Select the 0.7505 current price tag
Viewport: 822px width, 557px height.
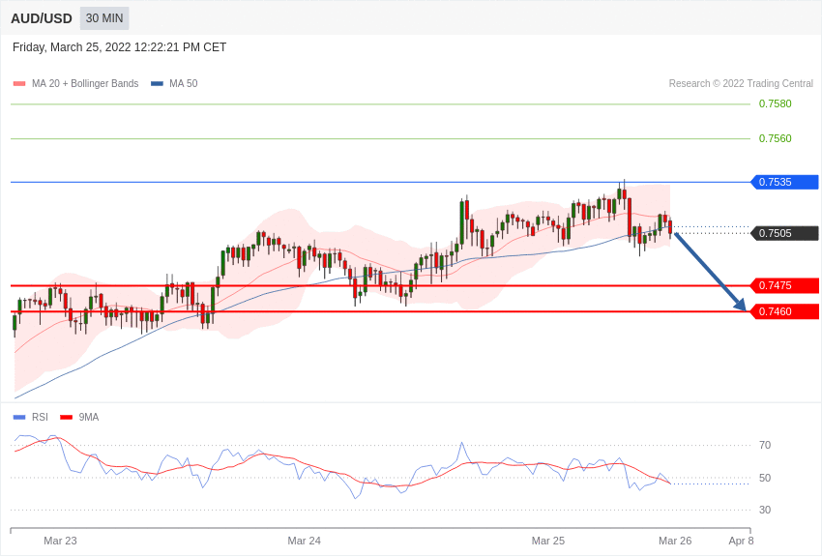[784, 233]
